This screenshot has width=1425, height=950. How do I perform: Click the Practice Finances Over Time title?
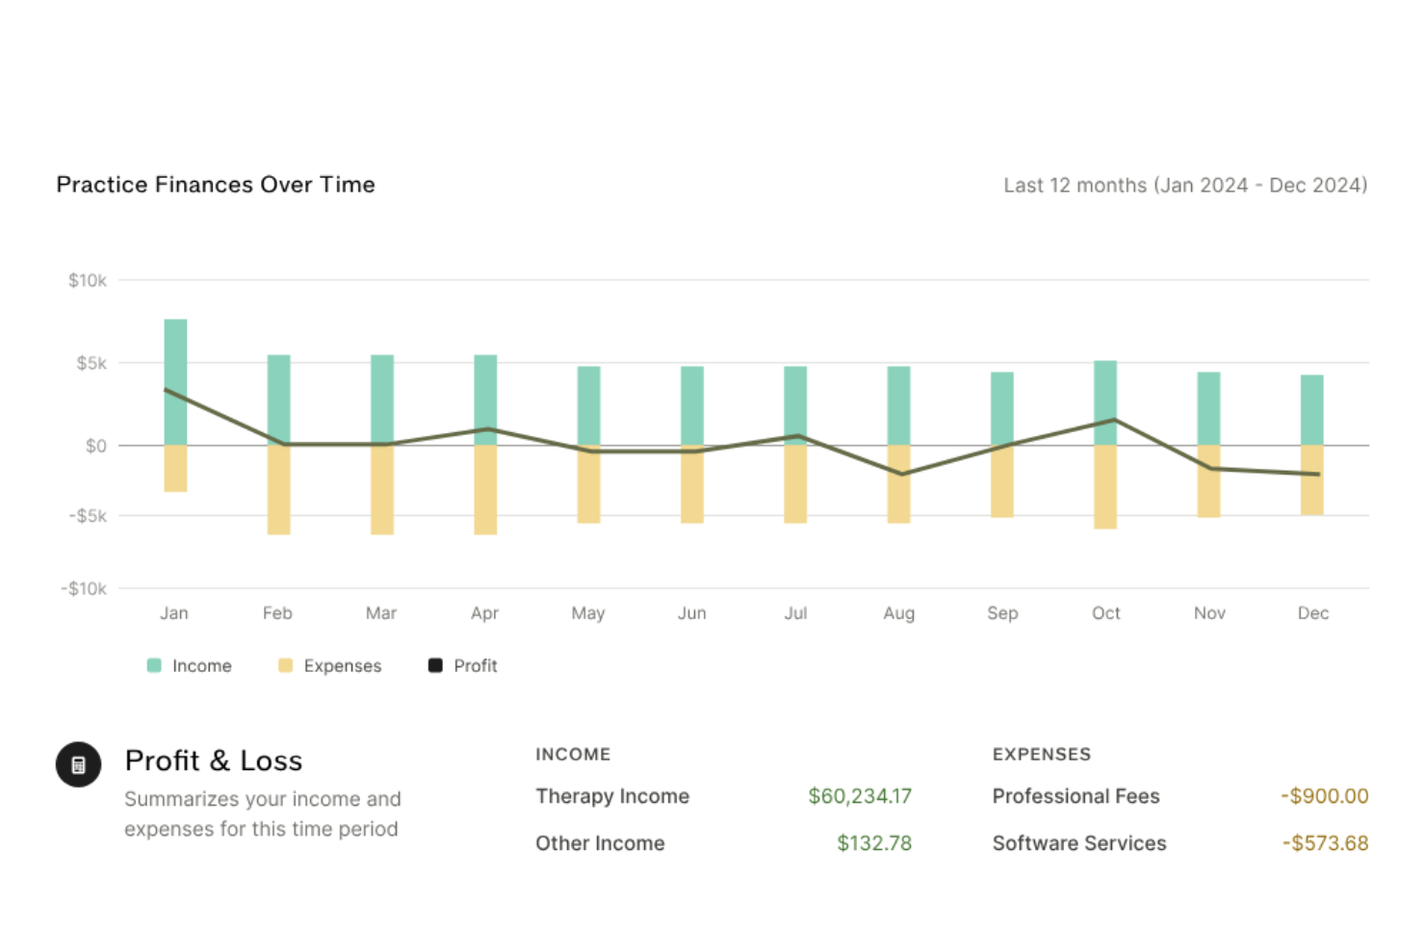click(x=216, y=184)
